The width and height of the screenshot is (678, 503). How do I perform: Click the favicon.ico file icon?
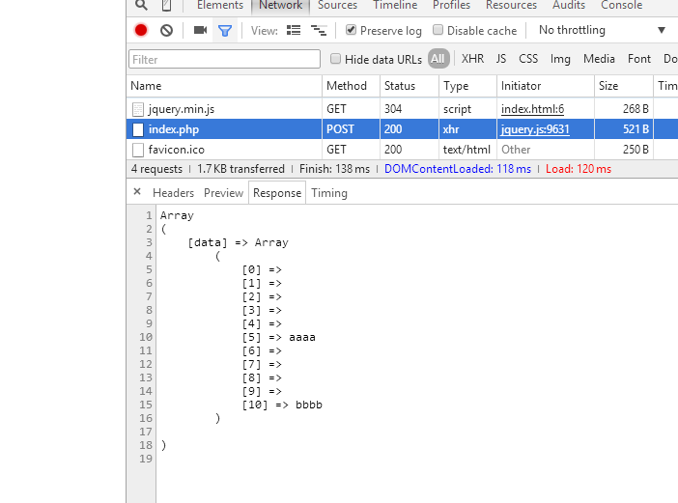click(138, 150)
